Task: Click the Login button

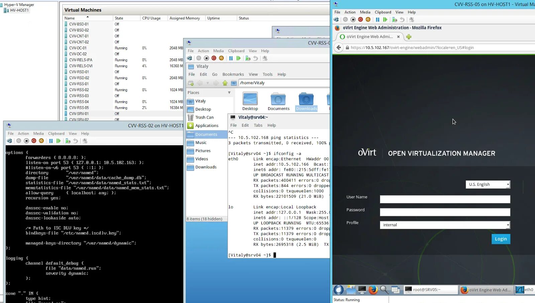Action: click(501, 239)
